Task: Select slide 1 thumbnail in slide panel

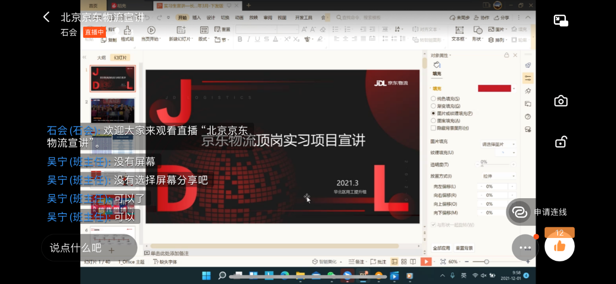Action: coord(113,79)
